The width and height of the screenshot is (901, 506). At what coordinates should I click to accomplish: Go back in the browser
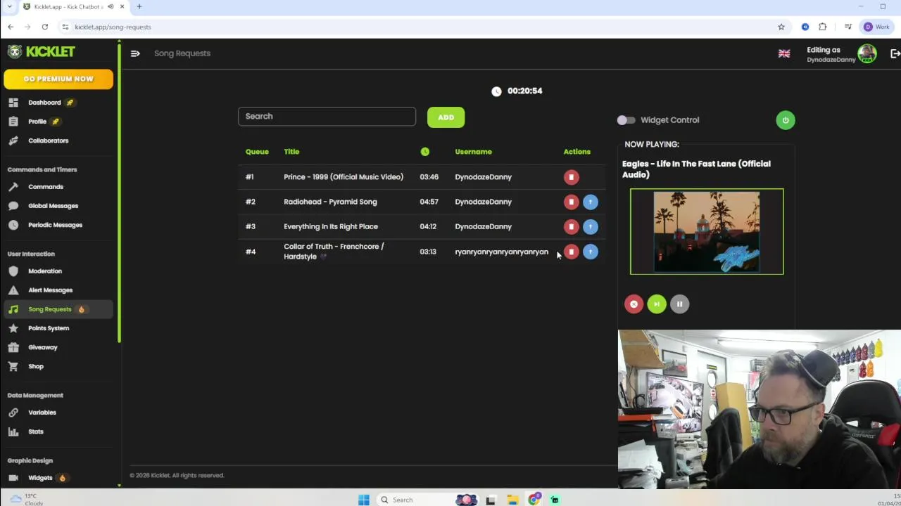click(x=11, y=27)
